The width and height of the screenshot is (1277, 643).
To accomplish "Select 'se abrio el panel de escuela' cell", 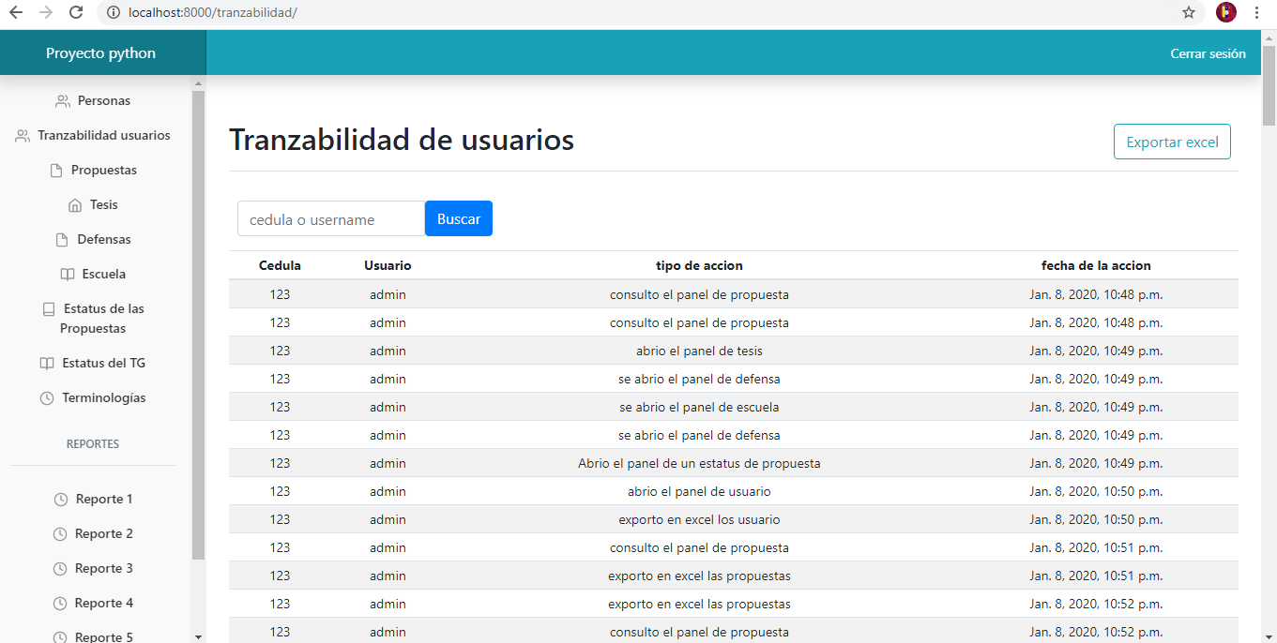I will click(x=699, y=407).
